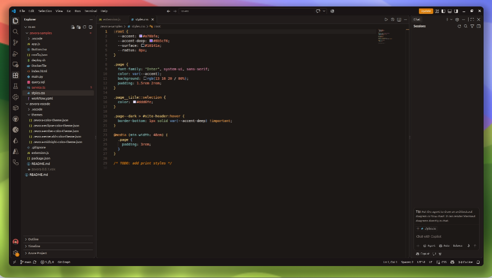This screenshot has height=278, width=492.
Task: Toggle the Copilot Chat title bar button
Action: tap(318, 11)
